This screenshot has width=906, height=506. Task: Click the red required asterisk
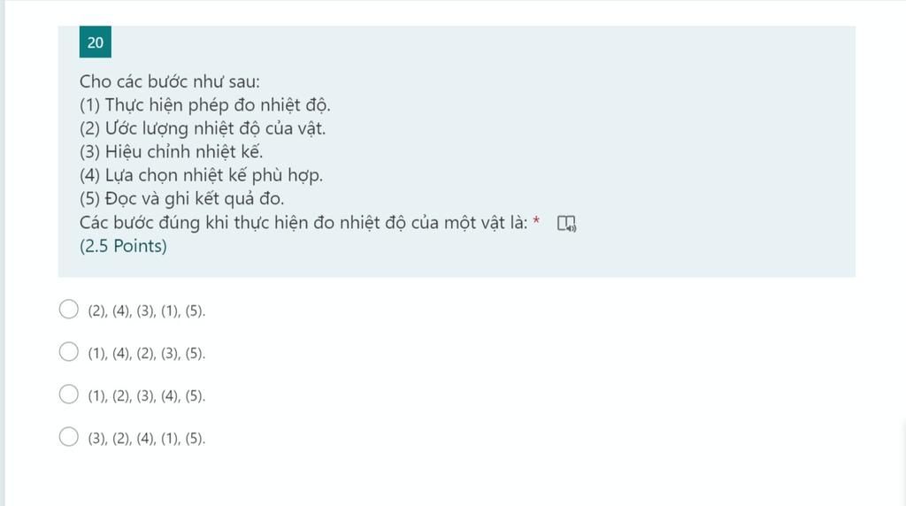point(536,220)
